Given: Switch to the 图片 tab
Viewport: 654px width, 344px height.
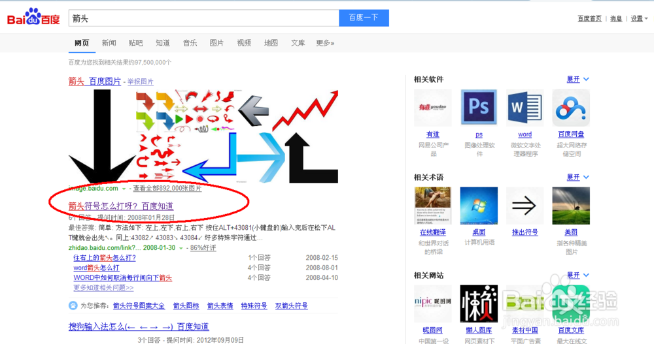Looking at the screenshot, I should 216,43.
